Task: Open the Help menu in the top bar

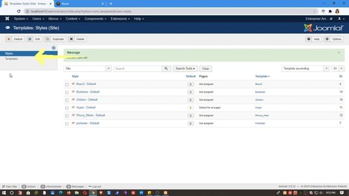Action: coord(139,19)
